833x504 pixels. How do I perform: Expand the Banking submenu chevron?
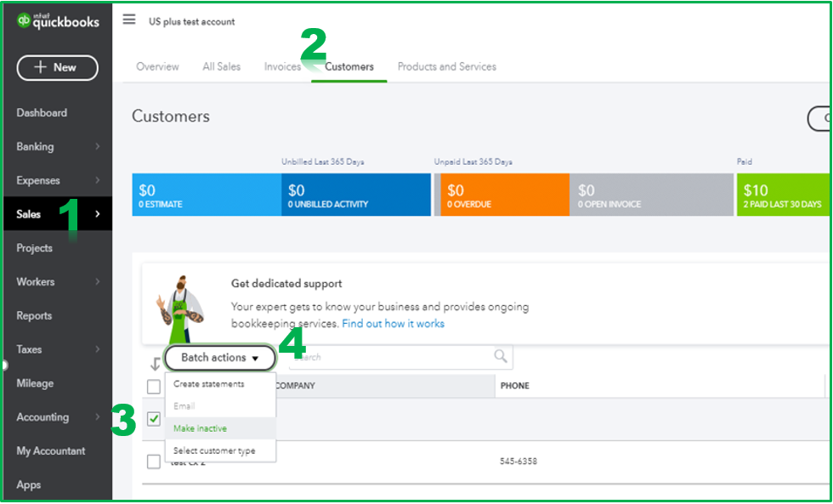[x=98, y=146]
